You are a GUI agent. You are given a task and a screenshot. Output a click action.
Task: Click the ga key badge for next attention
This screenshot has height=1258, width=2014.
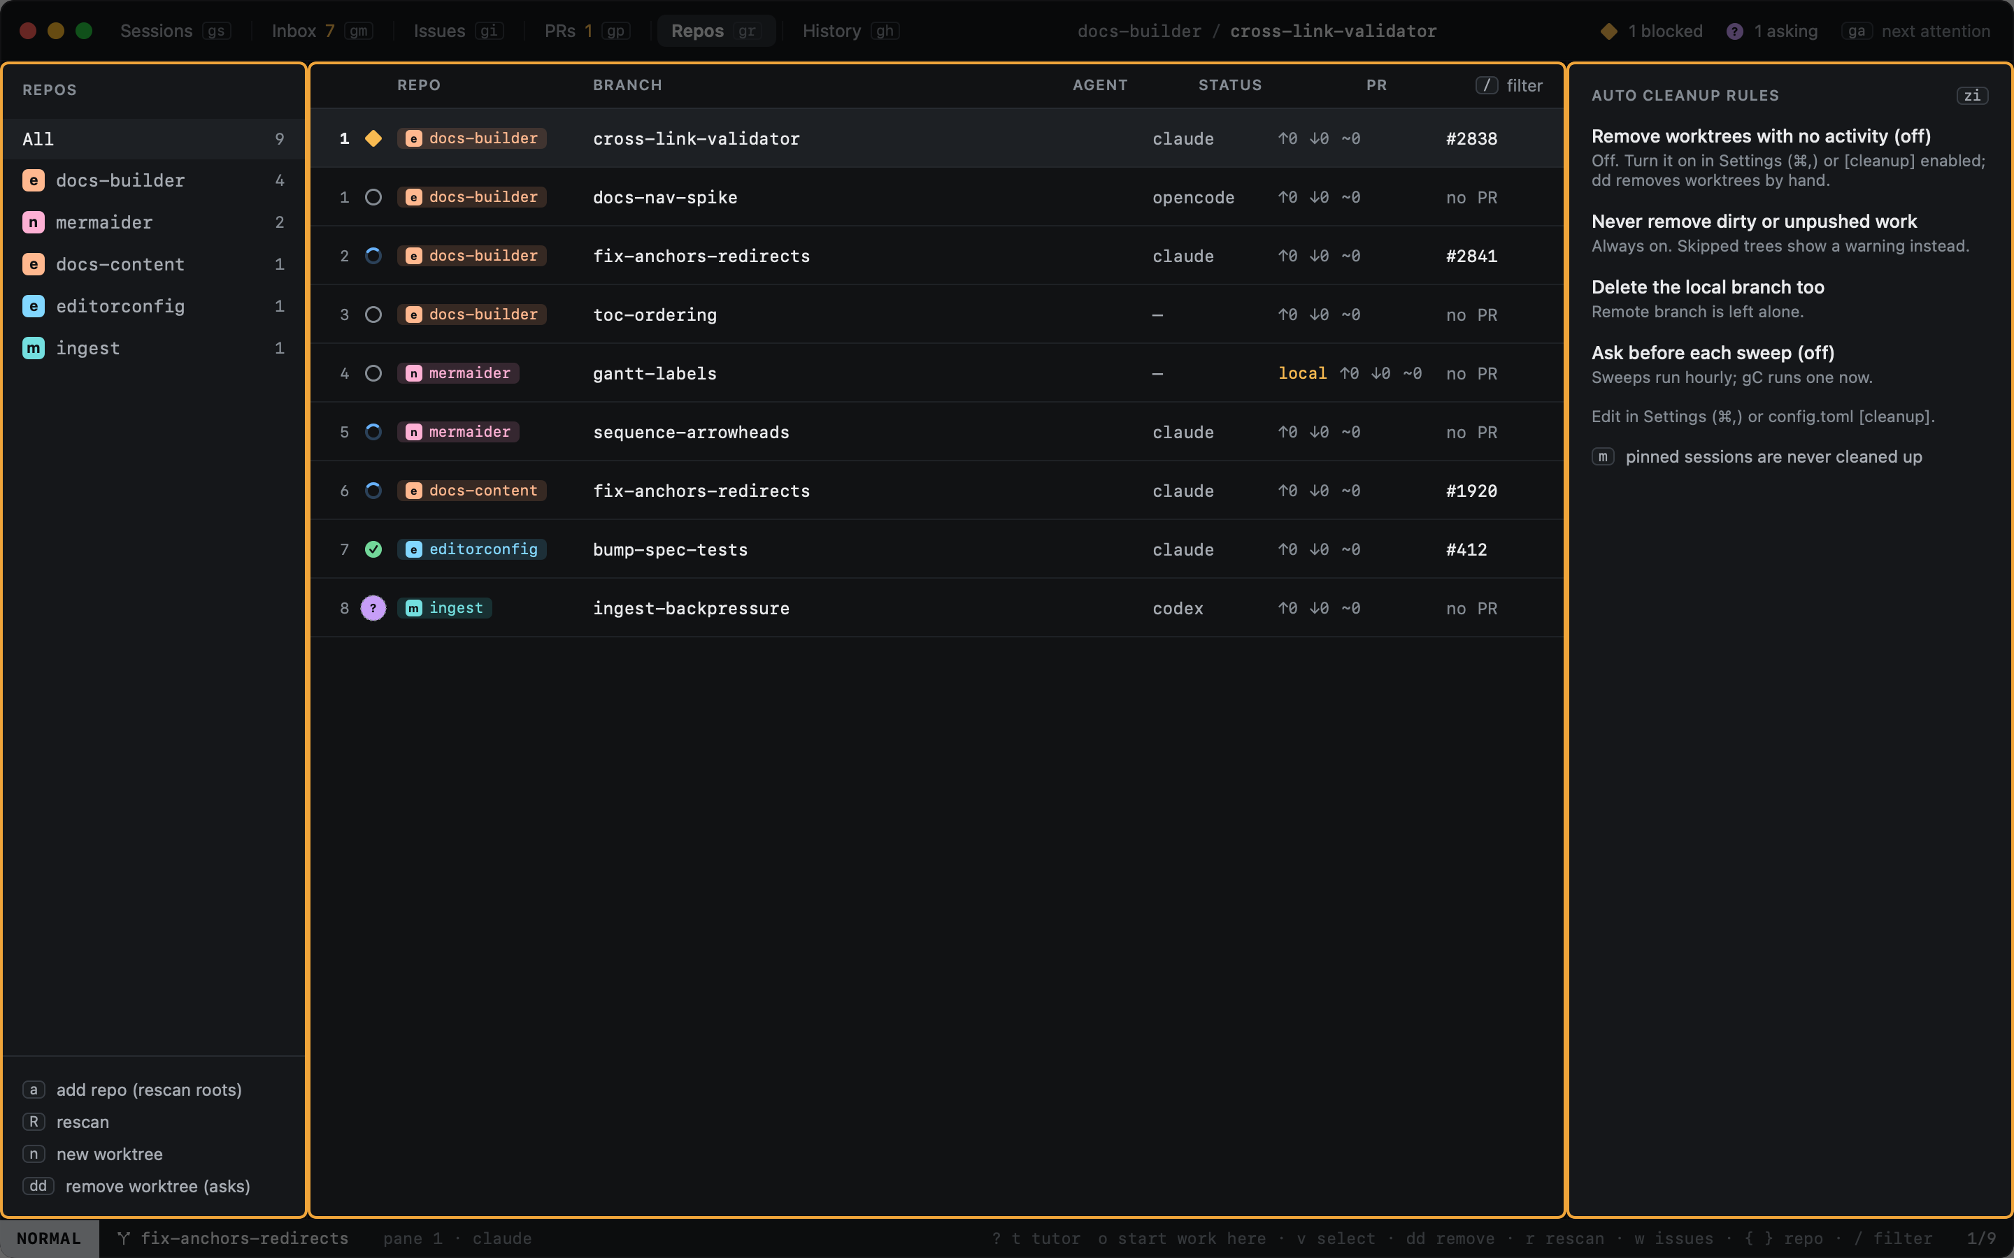click(x=1856, y=31)
